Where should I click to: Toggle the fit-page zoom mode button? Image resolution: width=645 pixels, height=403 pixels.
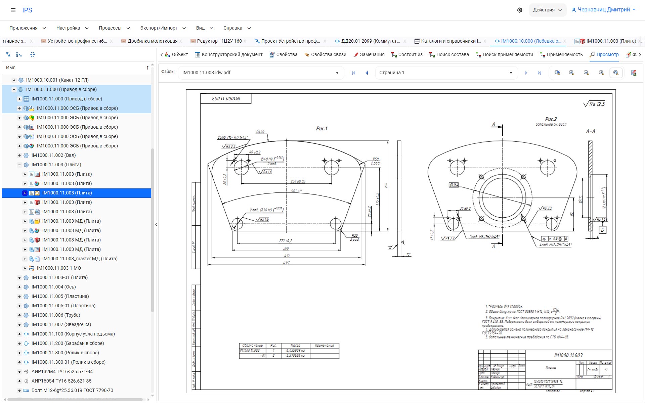point(616,73)
